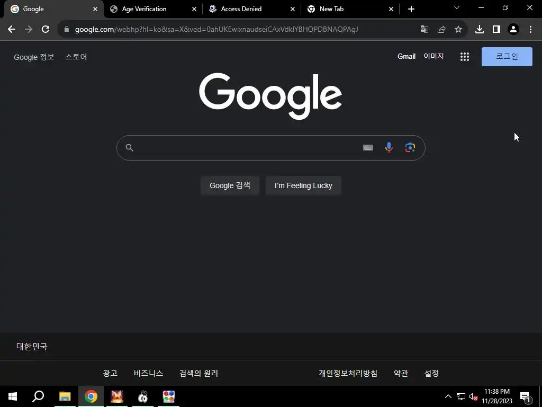This screenshot has width=542, height=407.
Task: Open the taskbar clock and date
Action: [x=496, y=396]
